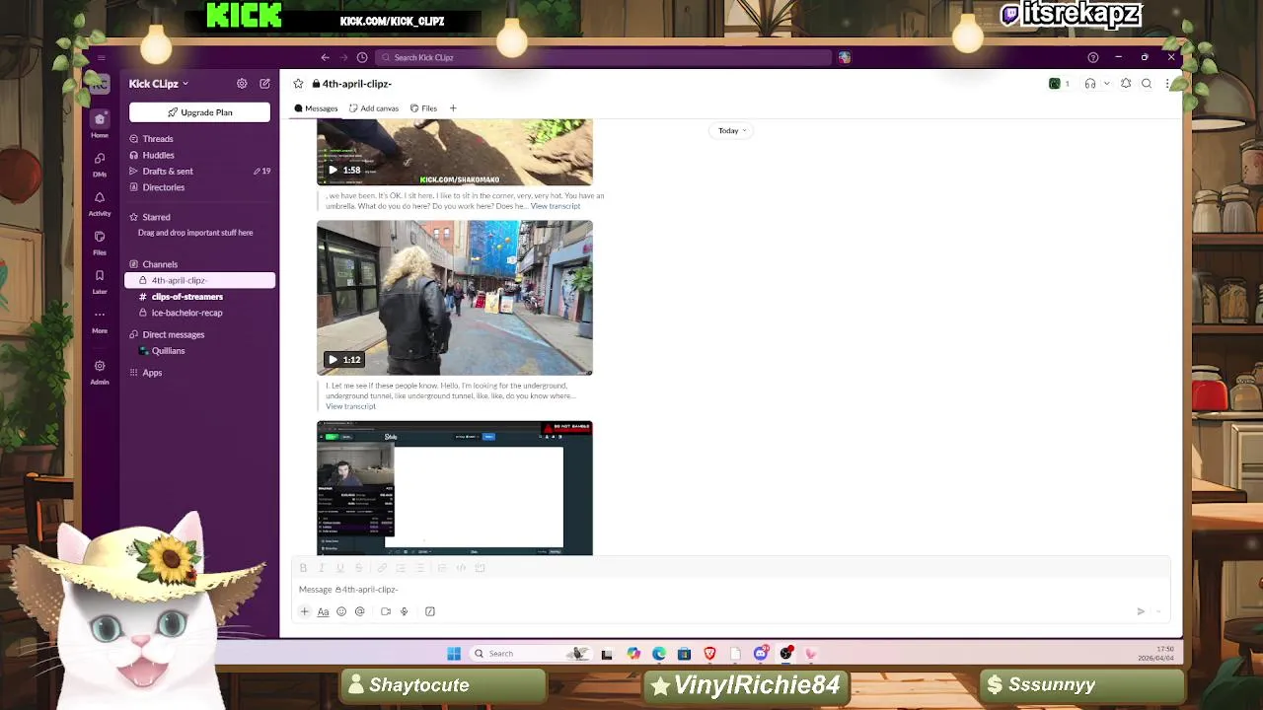Open the Files view in the rail

[x=100, y=243]
